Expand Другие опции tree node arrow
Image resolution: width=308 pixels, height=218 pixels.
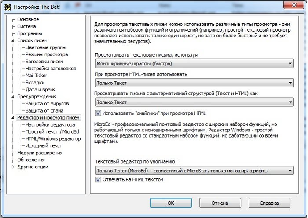[x=13, y=167]
